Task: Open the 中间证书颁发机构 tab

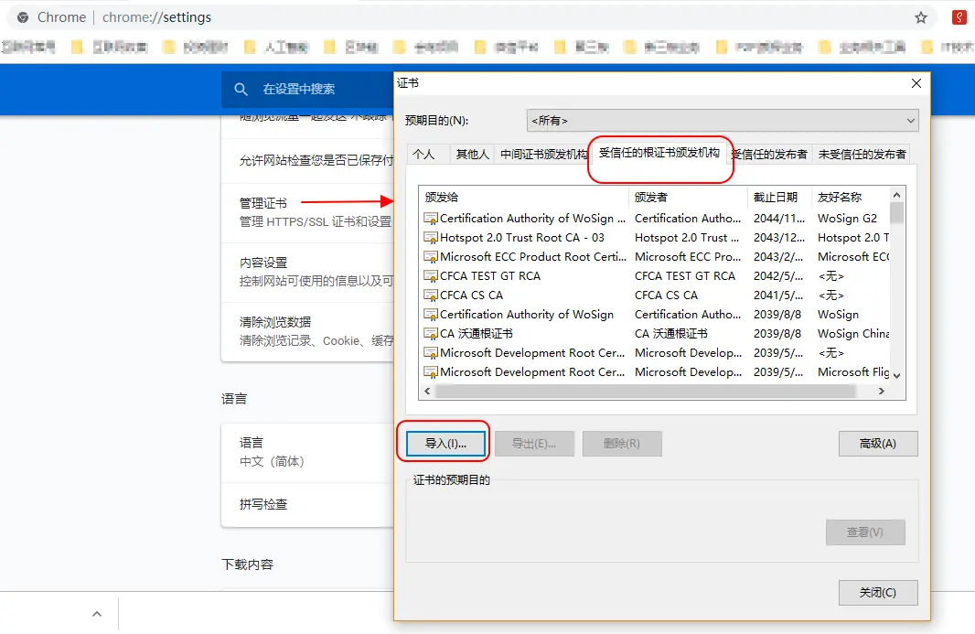Action: [x=543, y=155]
